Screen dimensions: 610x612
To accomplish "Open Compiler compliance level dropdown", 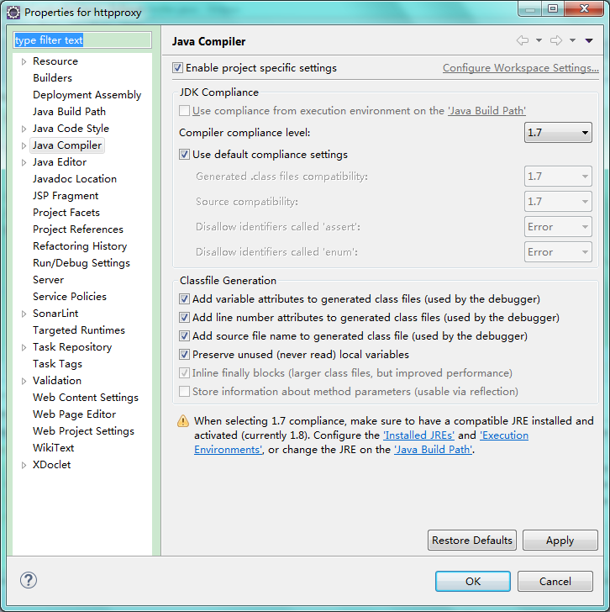I will click(x=558, y=132).
